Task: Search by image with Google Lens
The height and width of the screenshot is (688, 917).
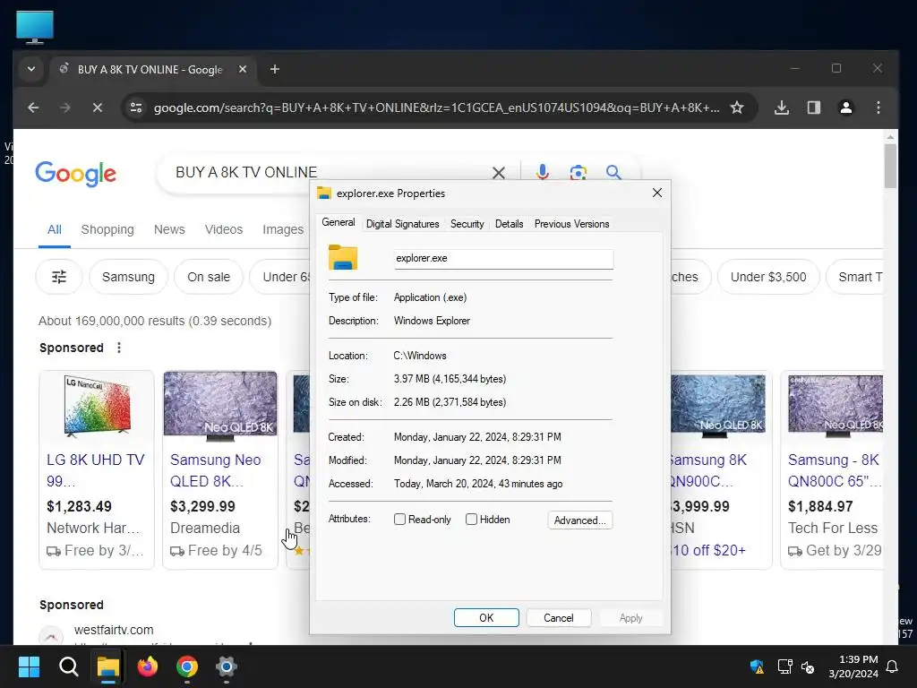Action: pos(578,173)
